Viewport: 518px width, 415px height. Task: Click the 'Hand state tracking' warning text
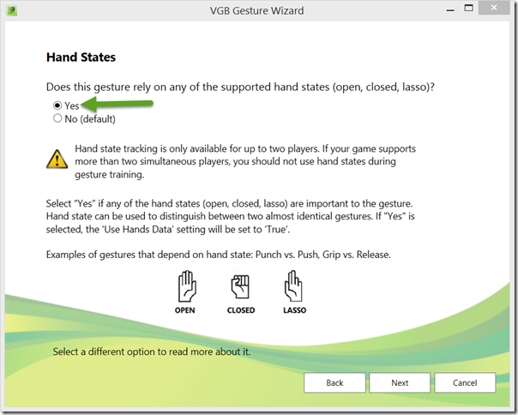point(245,161)
